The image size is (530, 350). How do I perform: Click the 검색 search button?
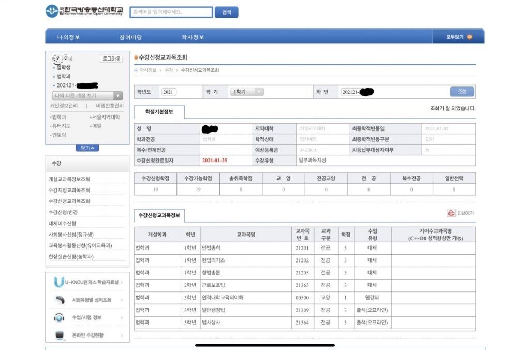226,12
